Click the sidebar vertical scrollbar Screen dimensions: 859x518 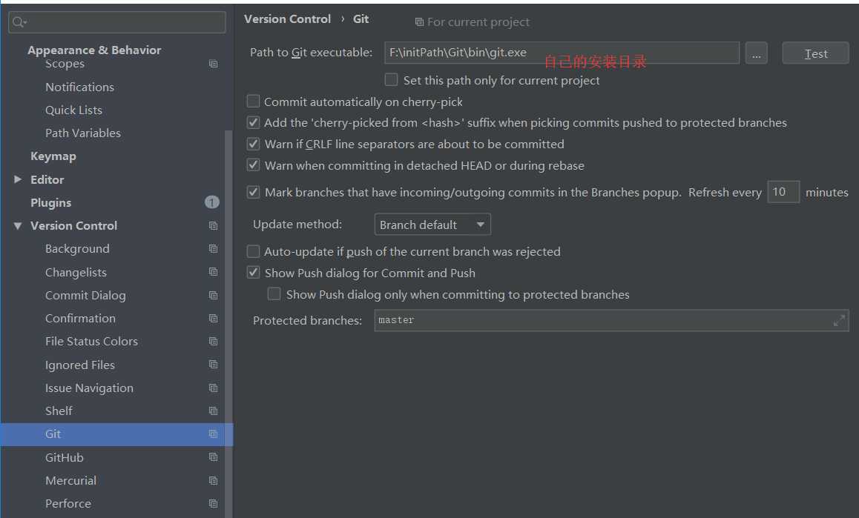(228, 323)
